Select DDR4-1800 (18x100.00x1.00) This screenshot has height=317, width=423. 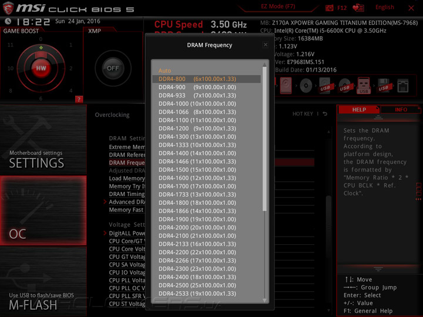206,203
